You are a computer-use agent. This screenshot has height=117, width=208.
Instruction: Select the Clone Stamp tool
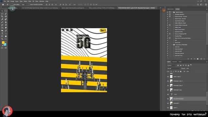[6, 22]
